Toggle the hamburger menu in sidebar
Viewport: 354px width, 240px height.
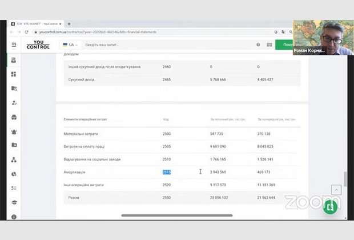(14, 45)
